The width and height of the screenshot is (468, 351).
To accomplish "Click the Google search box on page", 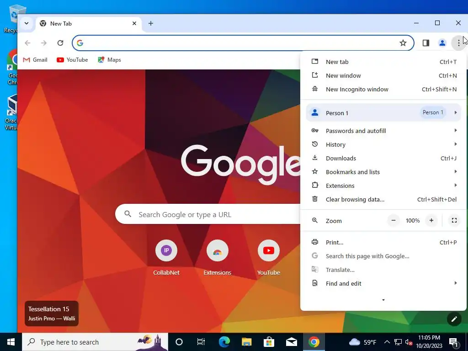I will click(208, 214).
